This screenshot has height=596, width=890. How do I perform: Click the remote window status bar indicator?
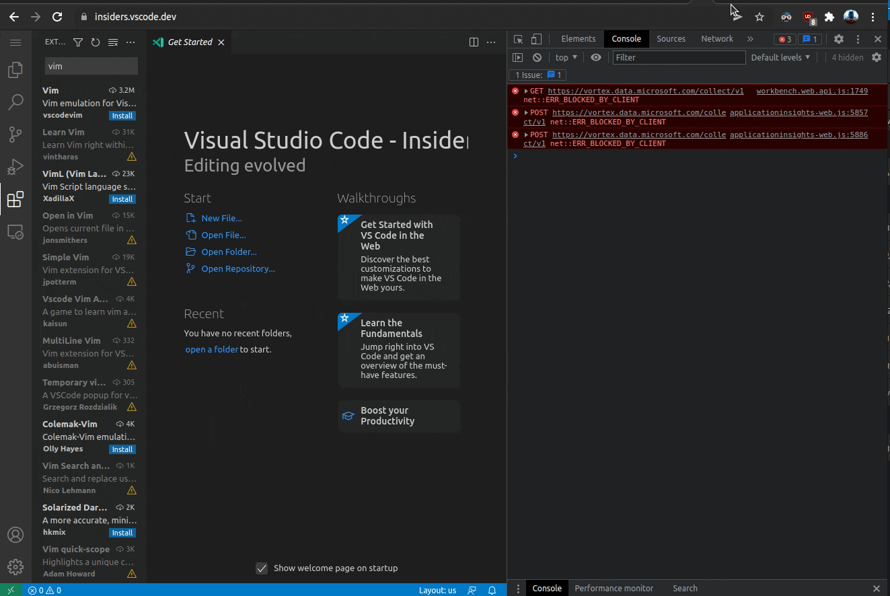tap(10, 590)
